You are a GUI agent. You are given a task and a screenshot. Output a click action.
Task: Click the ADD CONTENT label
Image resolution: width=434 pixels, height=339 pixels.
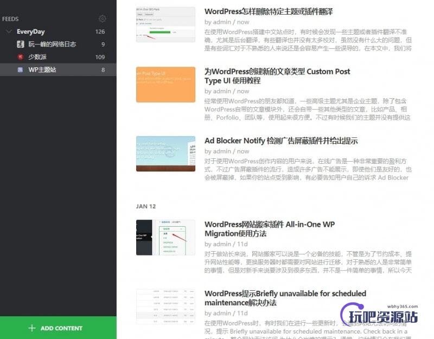(x=61, y=328)
